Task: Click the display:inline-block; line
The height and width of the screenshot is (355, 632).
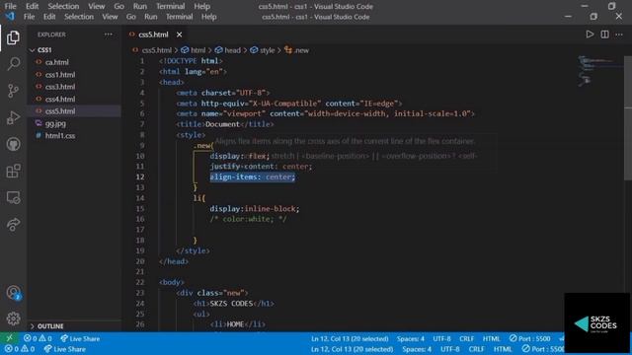Action: pos(255,208)
